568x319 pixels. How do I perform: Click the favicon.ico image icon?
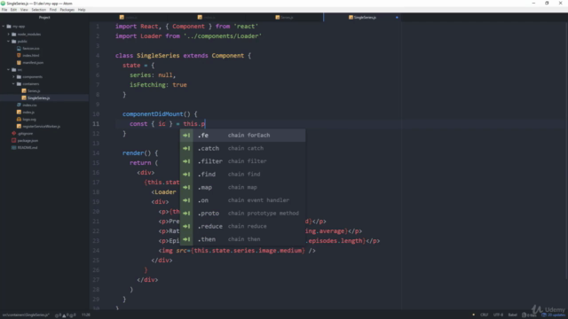coord(19,49)
